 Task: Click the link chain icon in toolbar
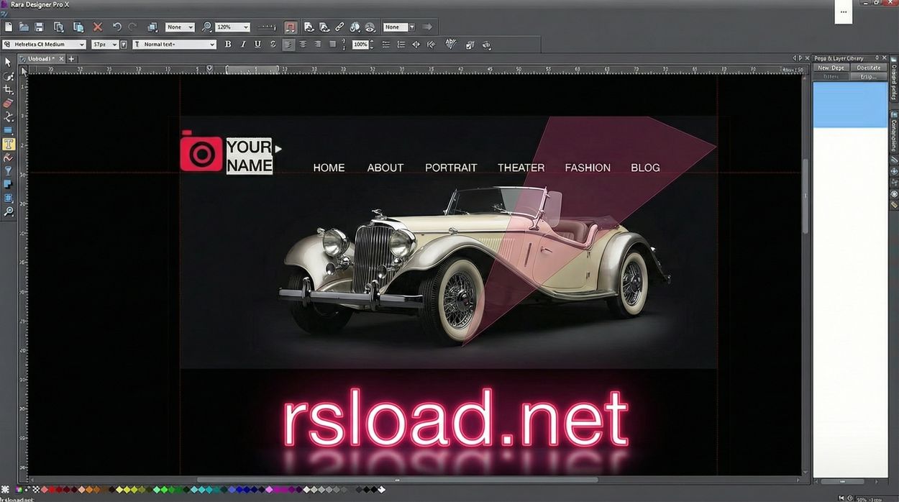[339, 27]
